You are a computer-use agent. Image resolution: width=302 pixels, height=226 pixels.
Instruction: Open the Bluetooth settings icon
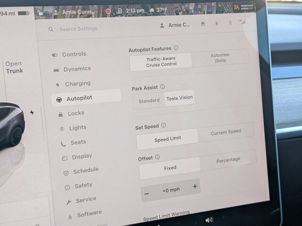(230, 24)
